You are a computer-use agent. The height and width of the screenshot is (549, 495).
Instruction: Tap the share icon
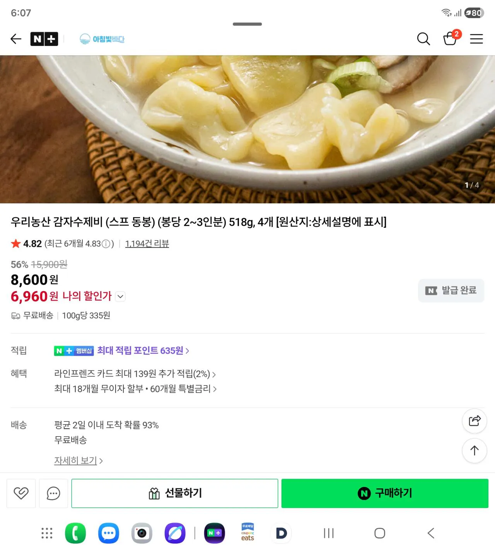[x=474, y=421]
